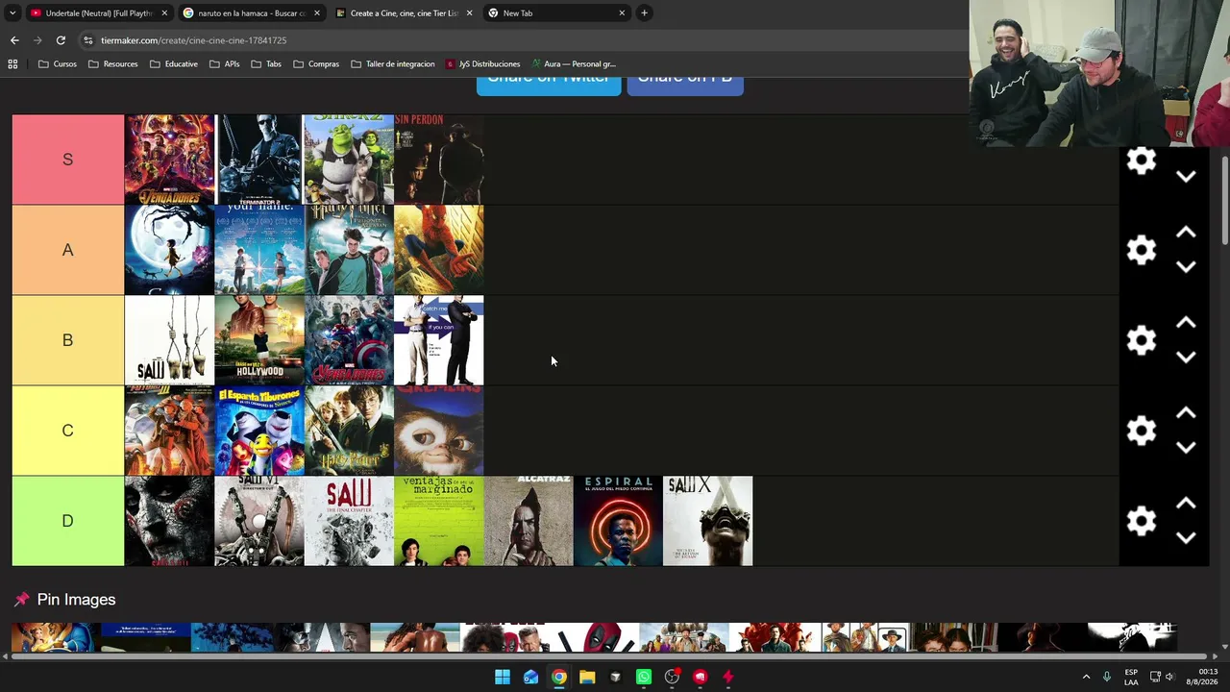Open the Resources bookmark folder
This screenshot has width=1230, height=692.
[112, 64]
